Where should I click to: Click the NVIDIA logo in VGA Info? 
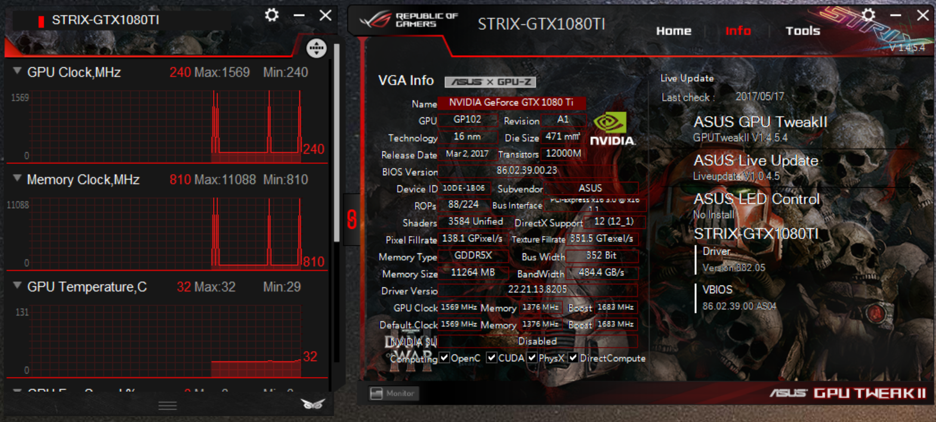tap(612, 129)
